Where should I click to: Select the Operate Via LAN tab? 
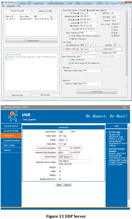coord(17,11)
